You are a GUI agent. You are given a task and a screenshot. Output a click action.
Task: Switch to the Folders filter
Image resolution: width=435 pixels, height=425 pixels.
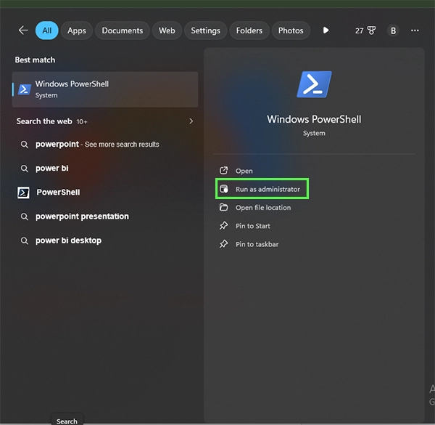249,31
